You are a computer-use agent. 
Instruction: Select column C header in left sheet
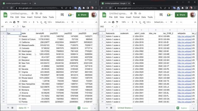(43, 30)
